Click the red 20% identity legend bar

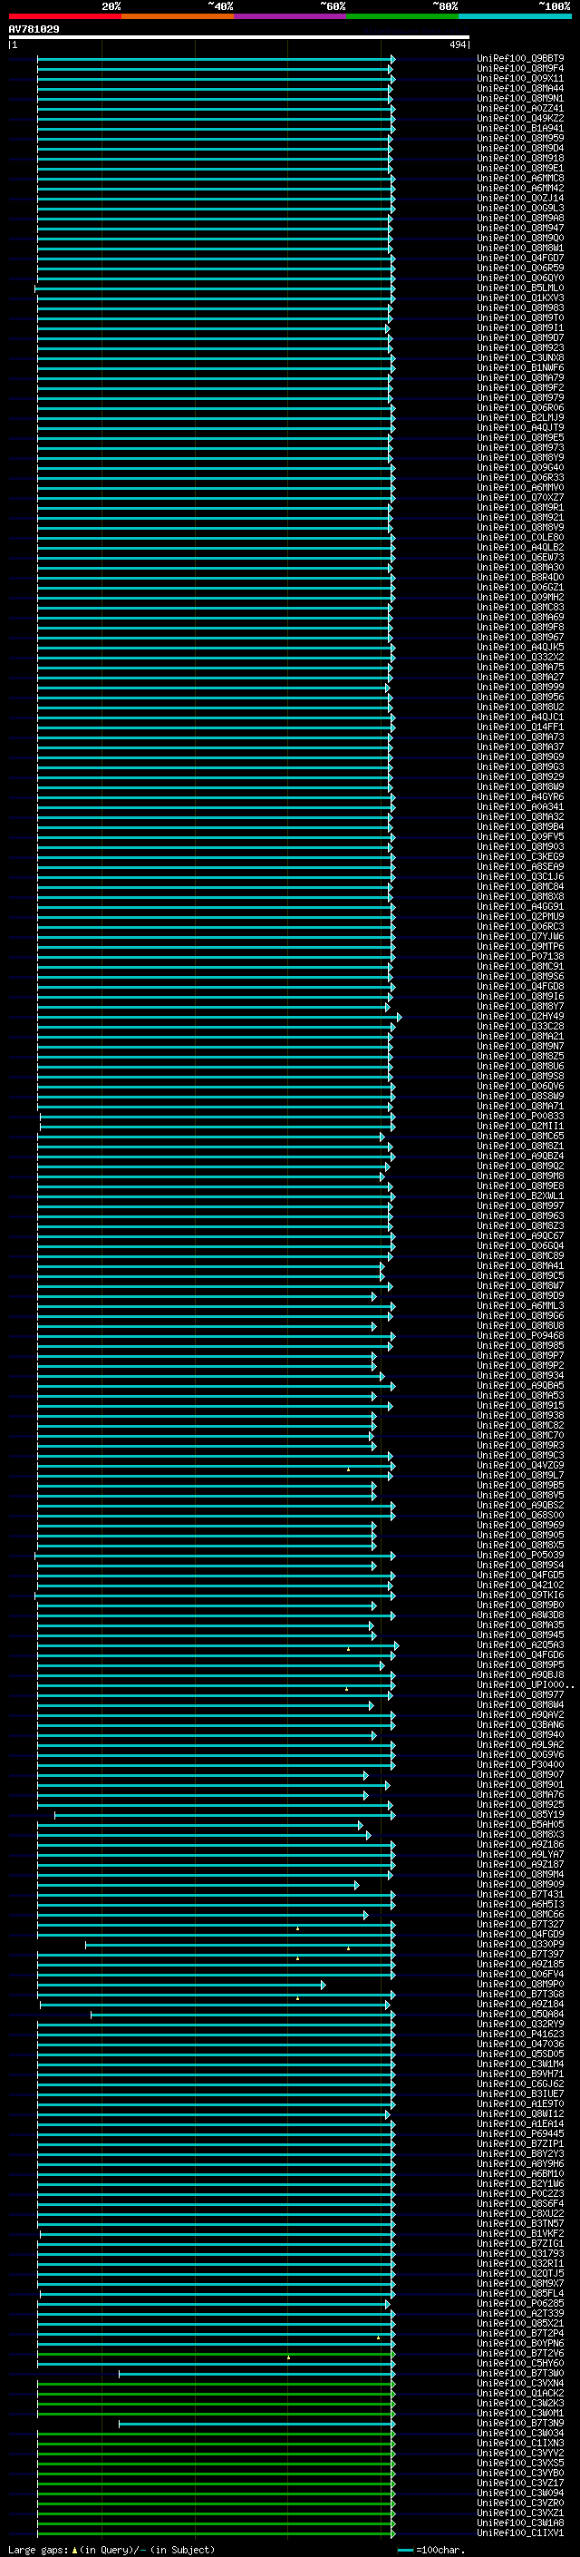click(x=64, y=16)
